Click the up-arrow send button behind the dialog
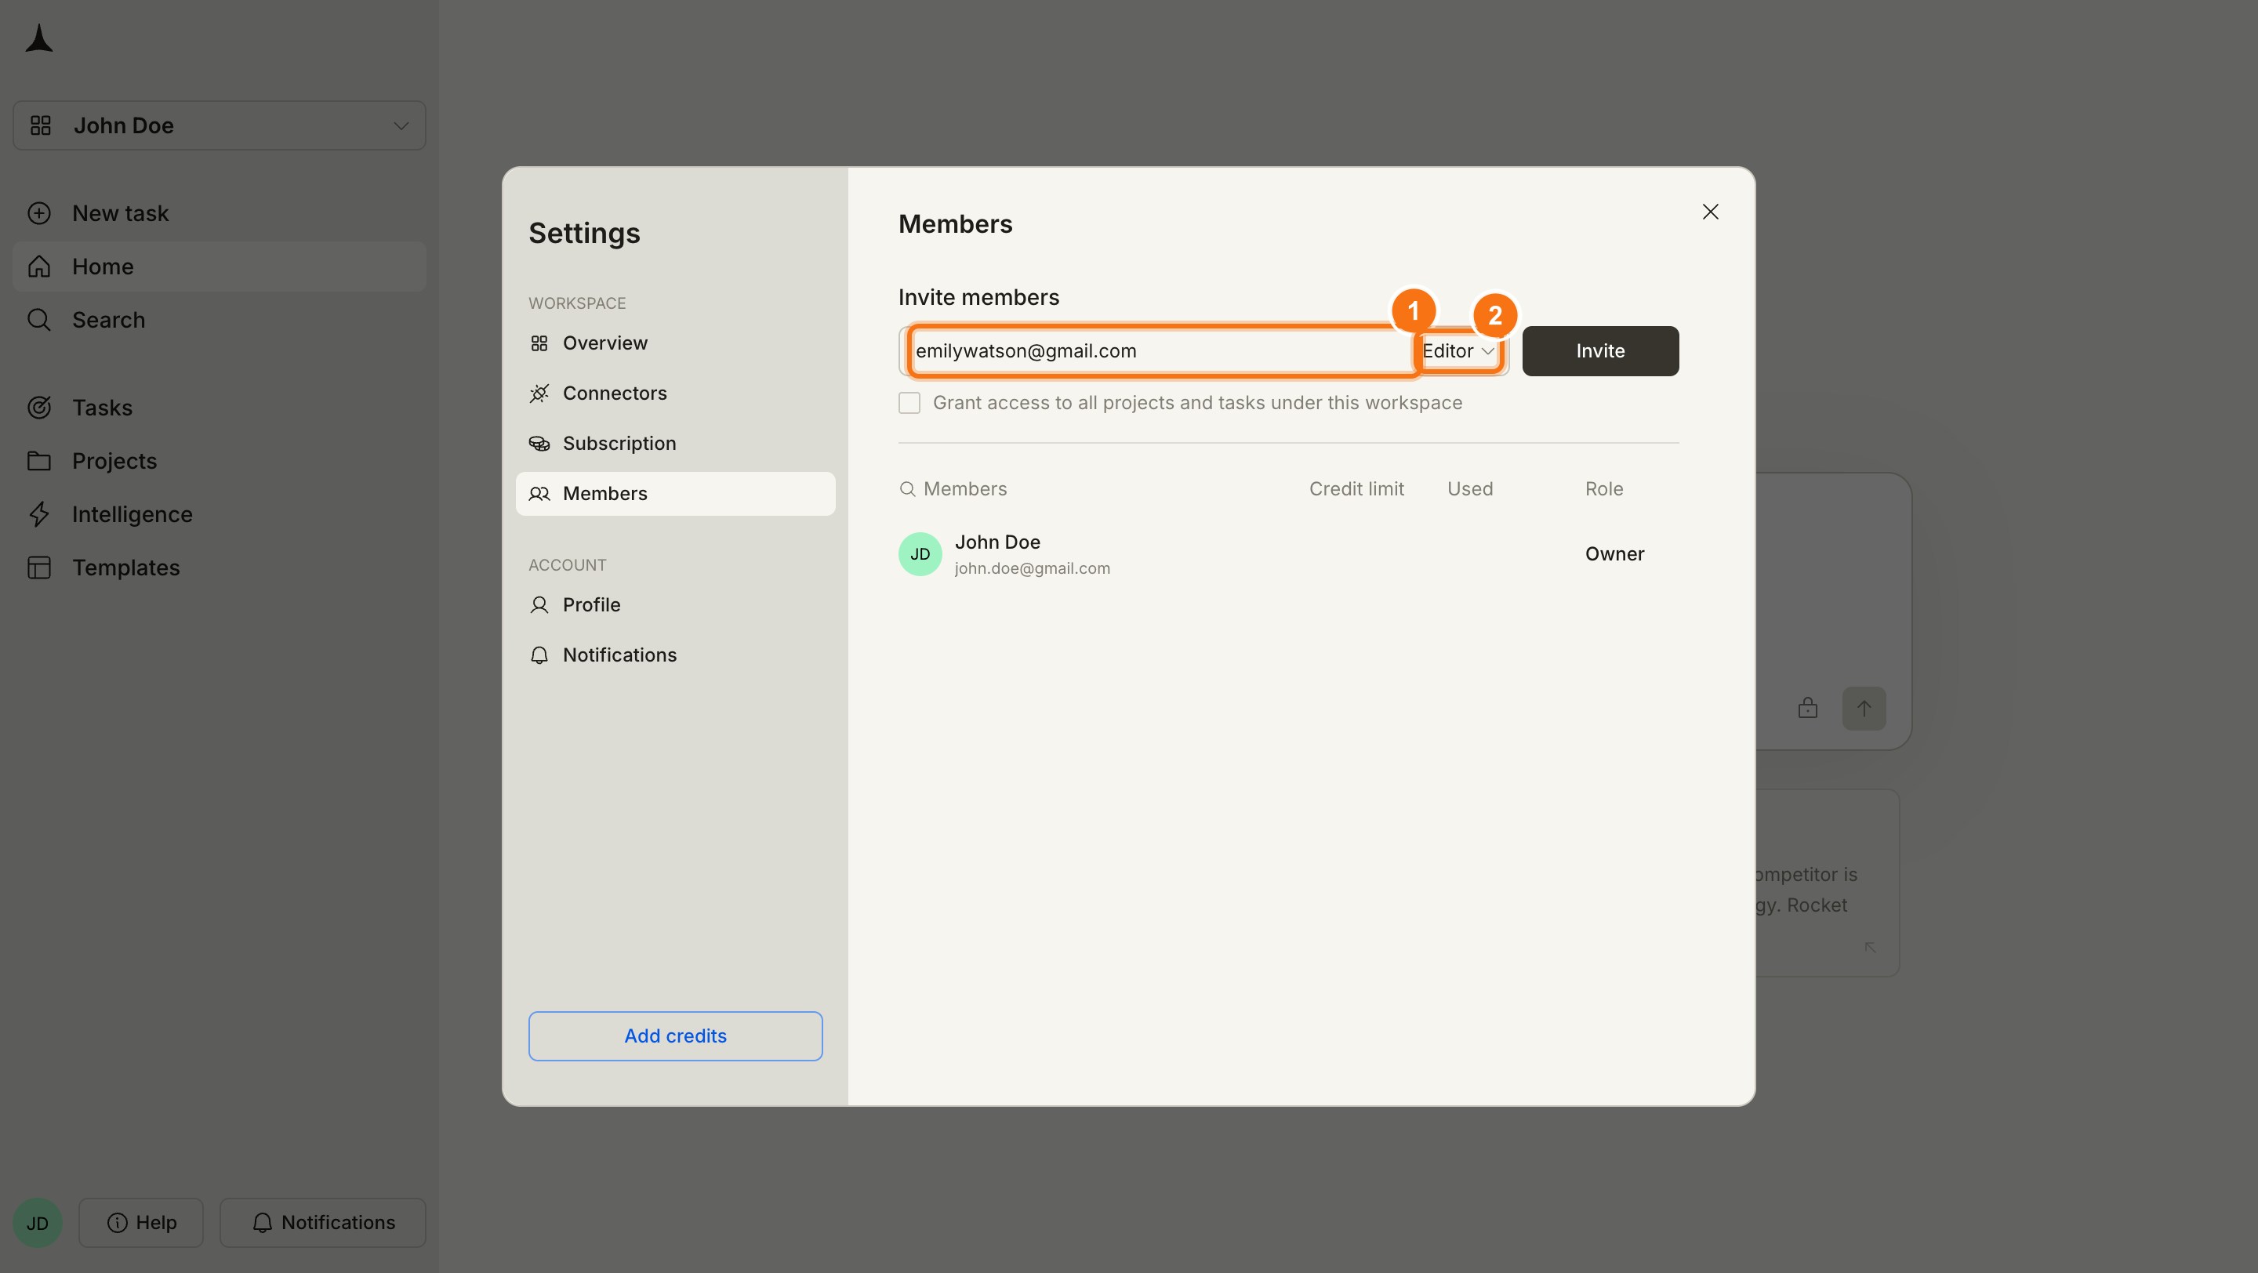This screenshot has height=1273, width=2258. click(1864, 708)
